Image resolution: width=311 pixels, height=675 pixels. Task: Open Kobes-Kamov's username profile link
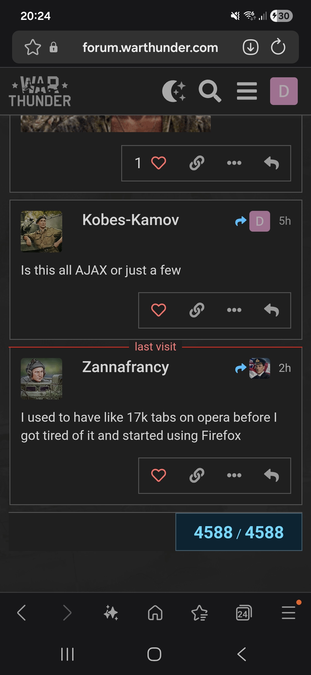[130, 220]
